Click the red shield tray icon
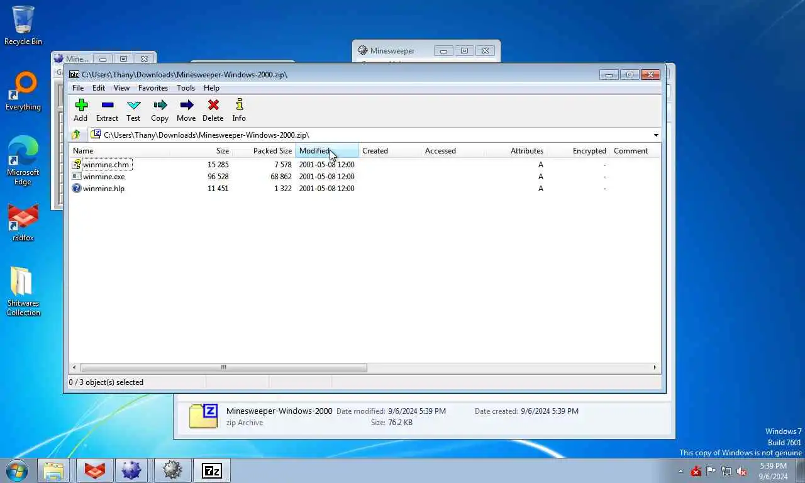 click(x=696, y=471)
